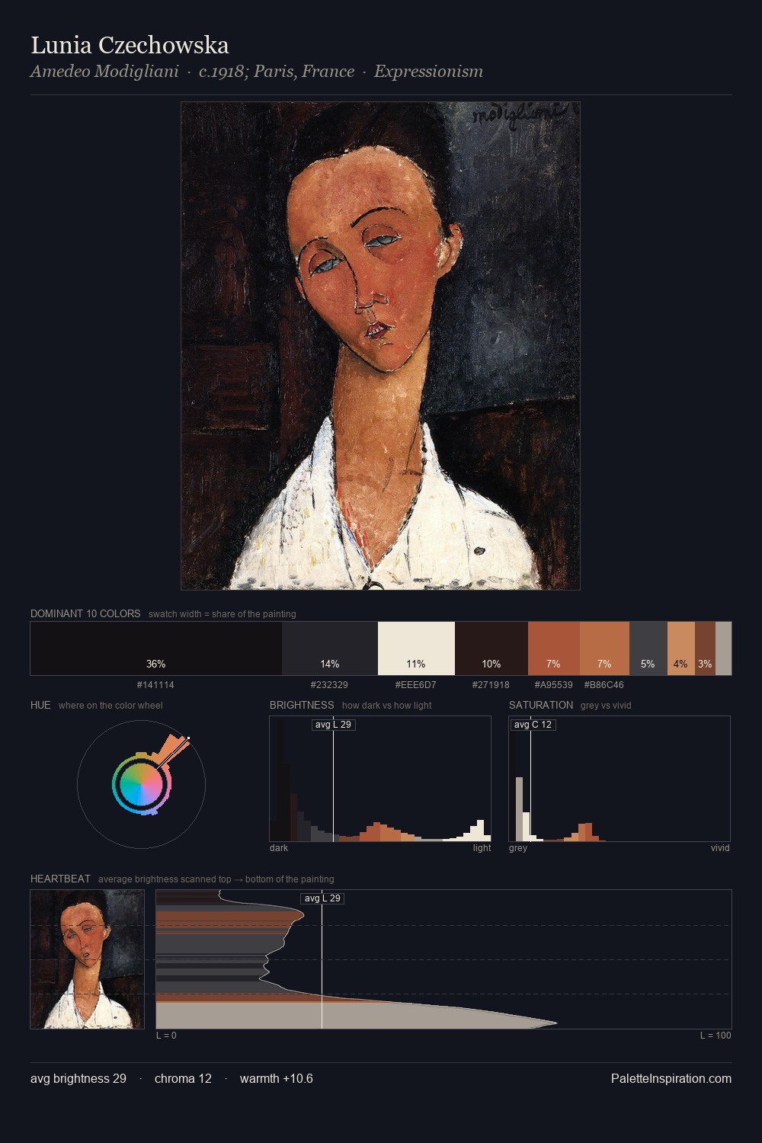
Task: Click "avg L 29" in the brightness histogram
Action: click(x=333, y=725)
